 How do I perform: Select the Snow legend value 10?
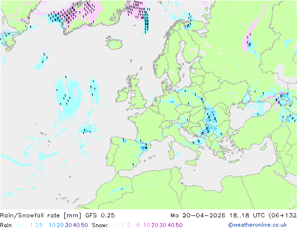click(x=147, y=225)
